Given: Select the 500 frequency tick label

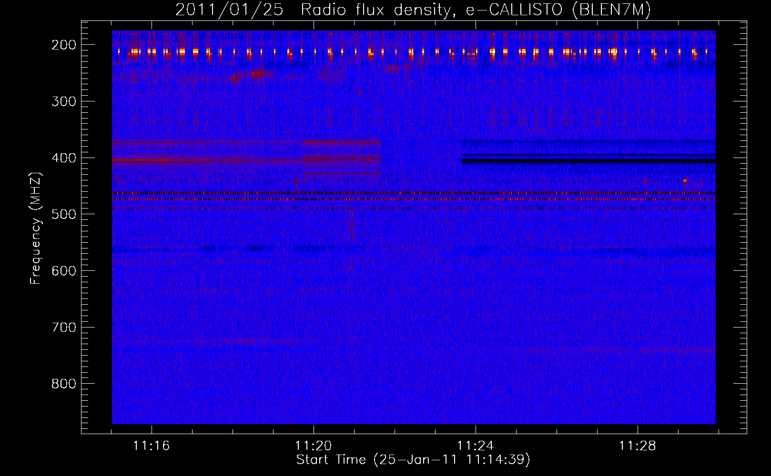Looking at the screenshot, I should coord(64,214).
